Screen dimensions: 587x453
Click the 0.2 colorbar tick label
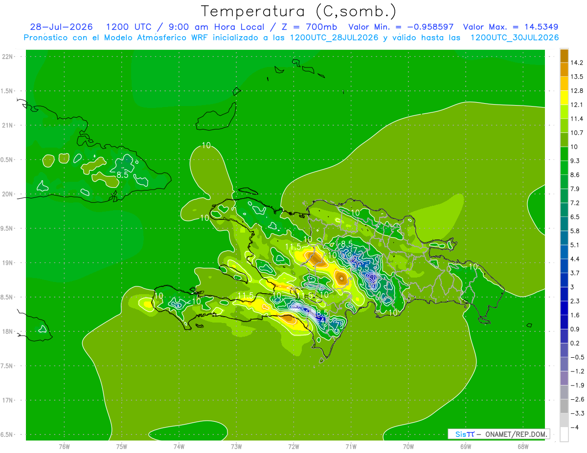pyautogui.click(x=575, y=343)
